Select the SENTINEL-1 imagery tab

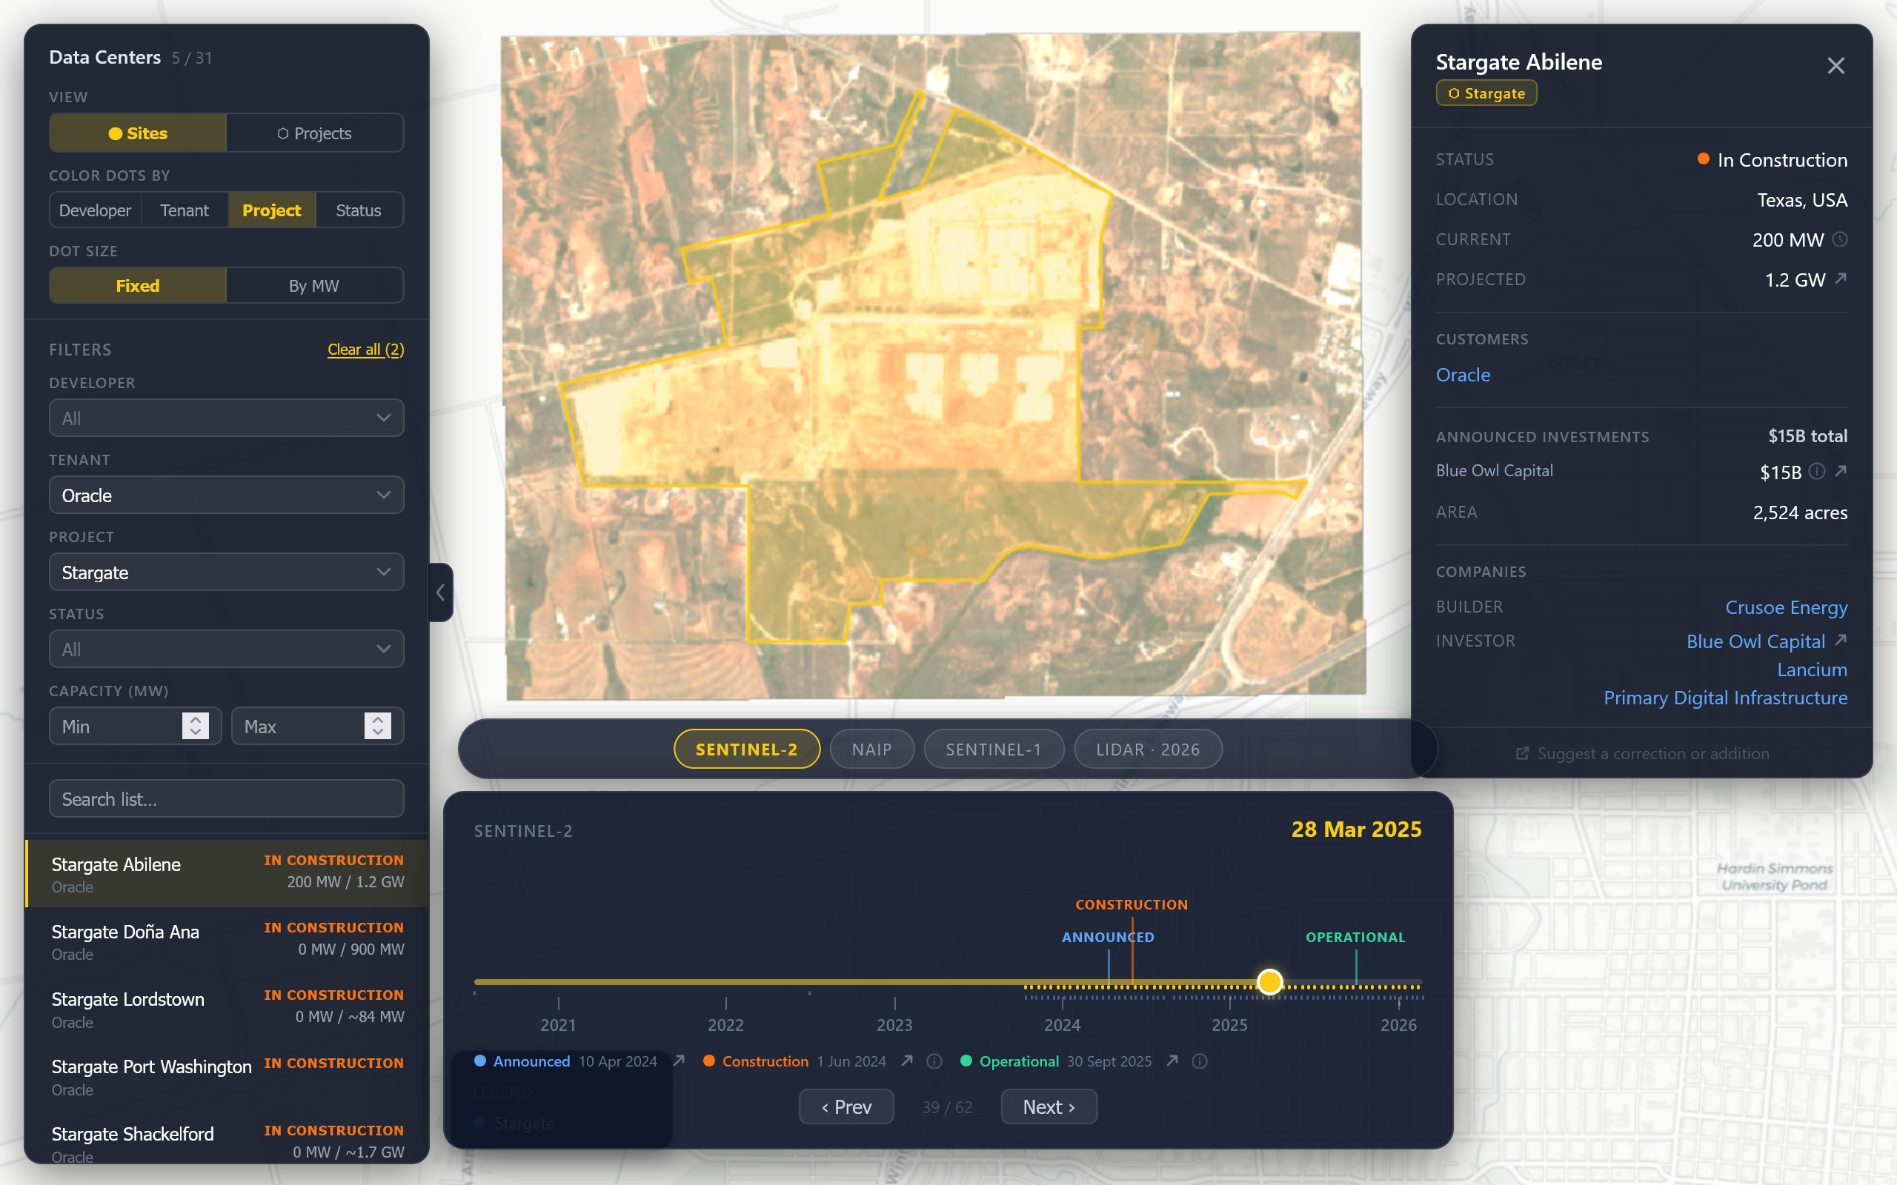993,749
